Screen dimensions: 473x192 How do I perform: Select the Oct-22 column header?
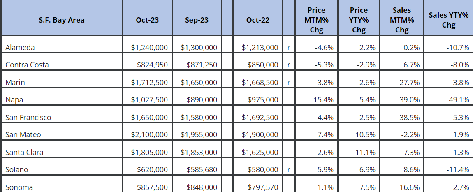click(258, 20)
